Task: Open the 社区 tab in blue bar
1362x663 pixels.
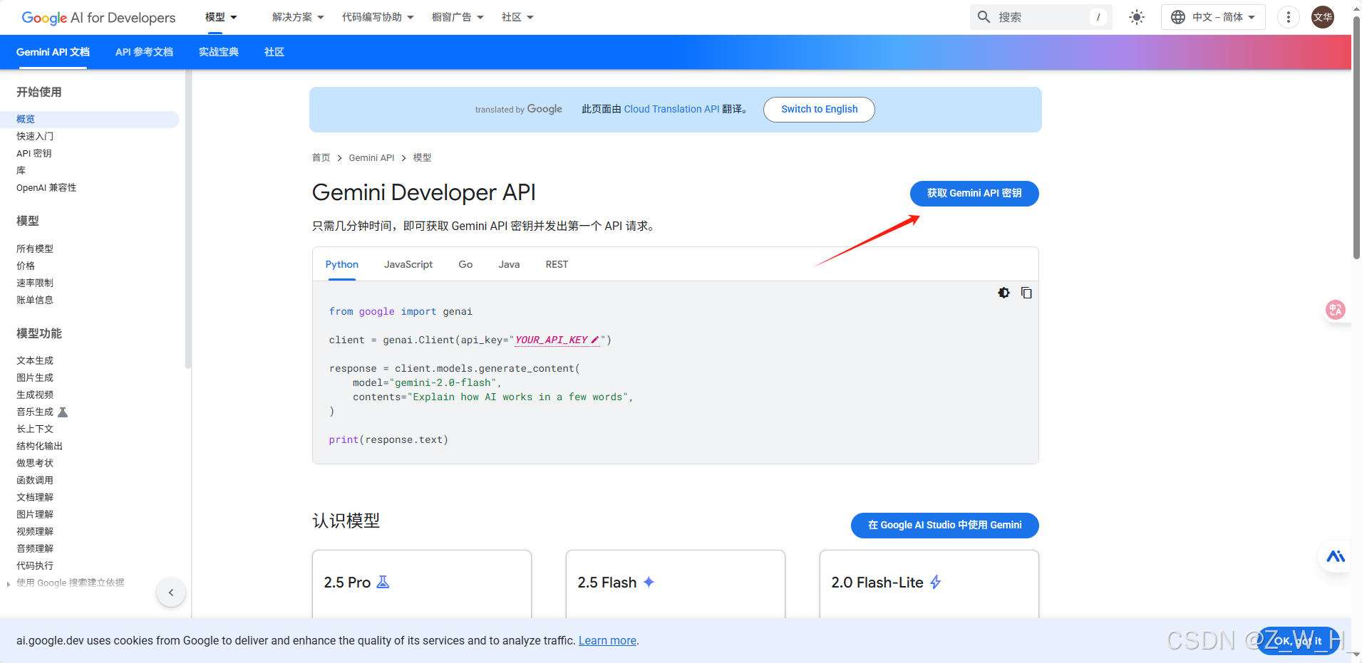Action: [x=274, y=52]
